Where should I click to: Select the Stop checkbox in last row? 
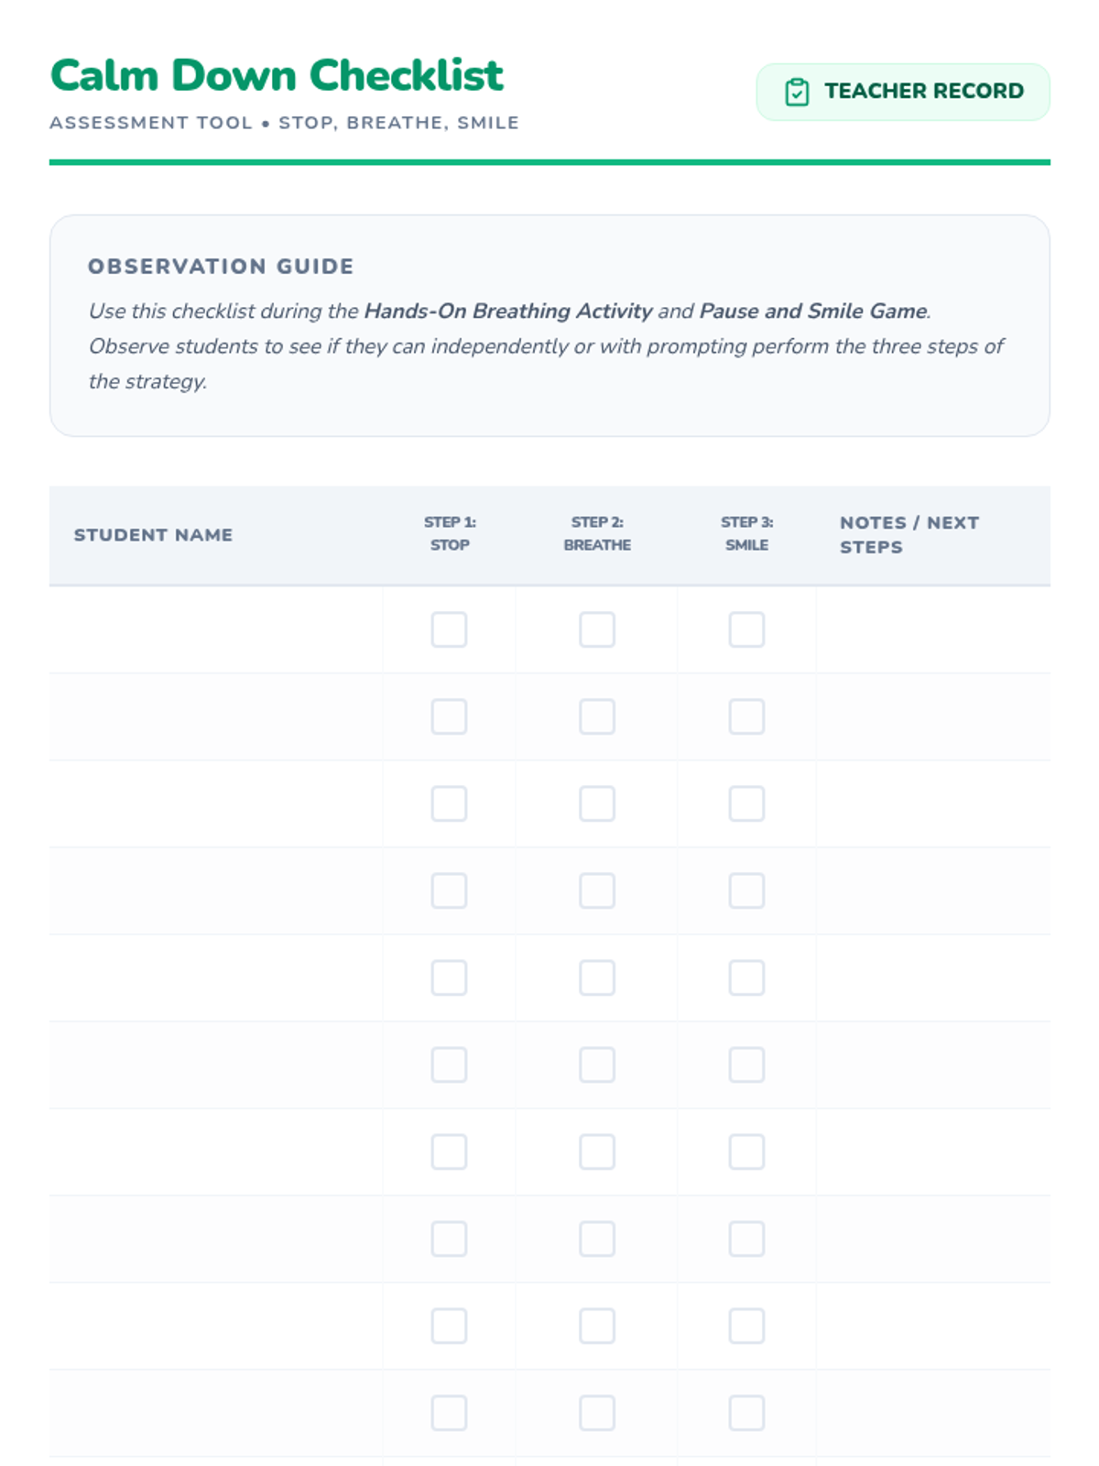pos(449,1413)
